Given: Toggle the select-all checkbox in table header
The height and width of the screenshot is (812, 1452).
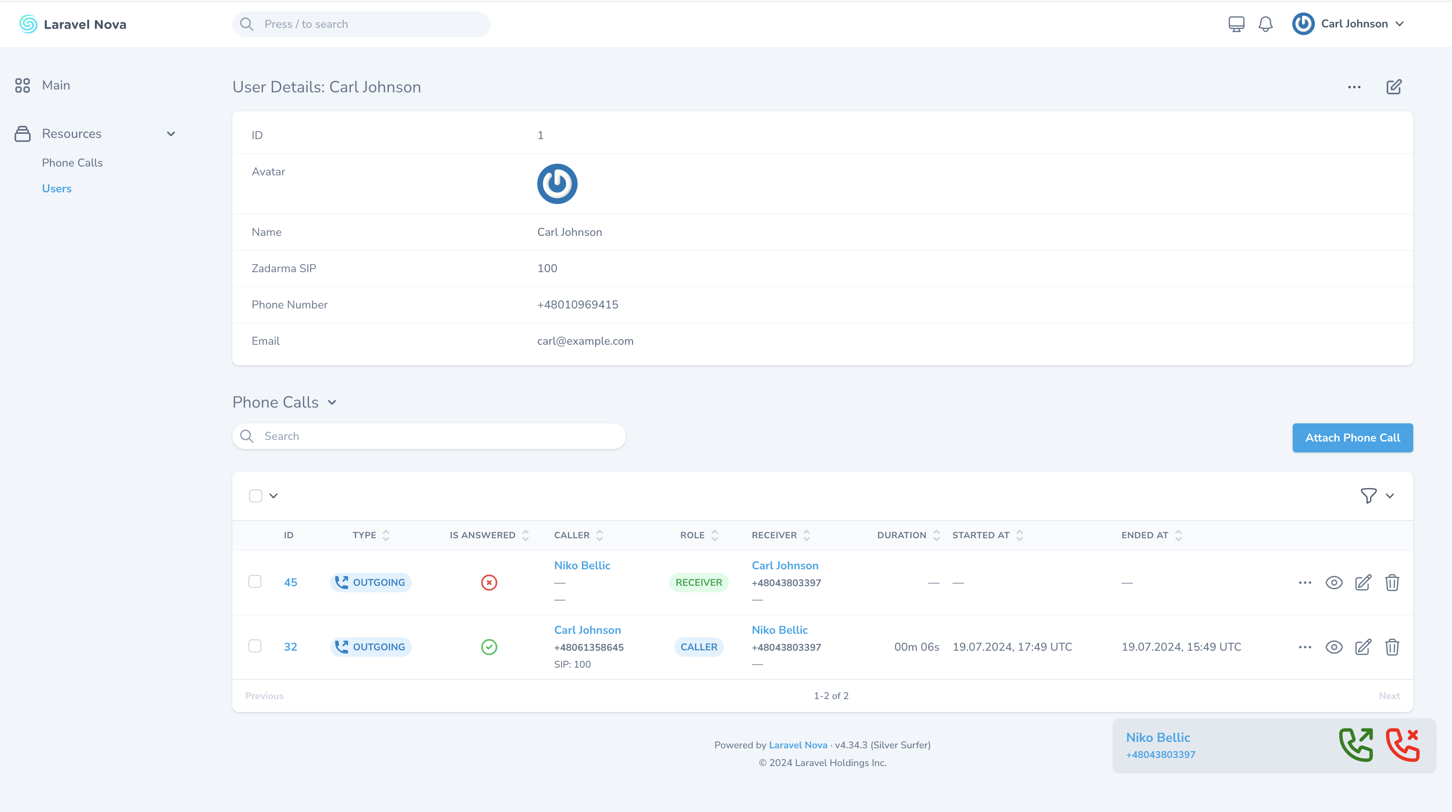Looking at the screenshot, I should point(255,496).
